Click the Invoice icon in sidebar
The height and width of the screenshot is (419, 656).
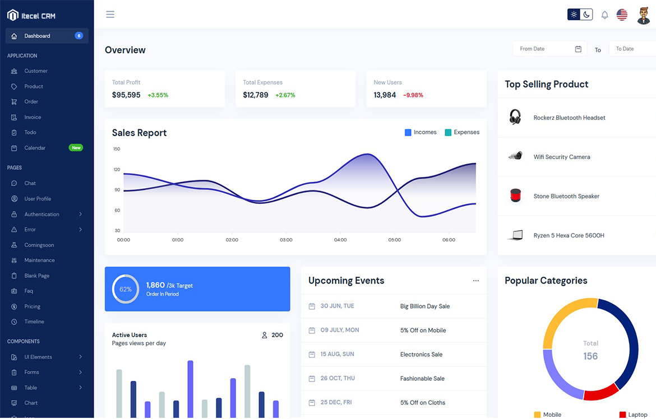pyautogui.click(x=14, y=118)
